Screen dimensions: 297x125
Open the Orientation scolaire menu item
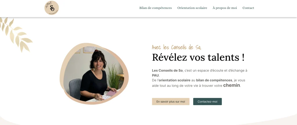click(192, 8)
